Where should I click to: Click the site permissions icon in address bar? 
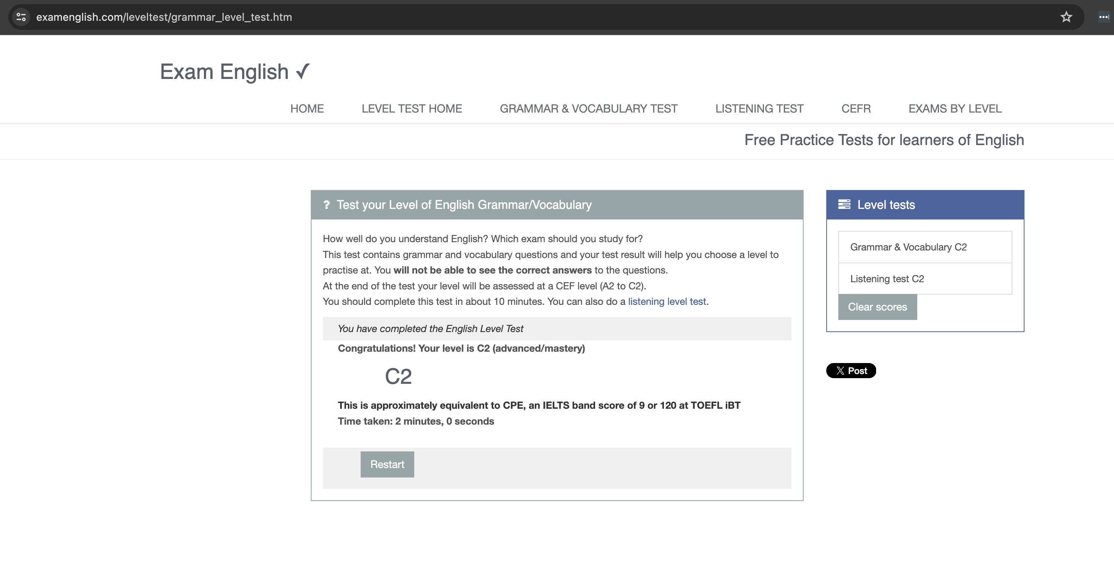pyautogui.click(x=20, y=17)
